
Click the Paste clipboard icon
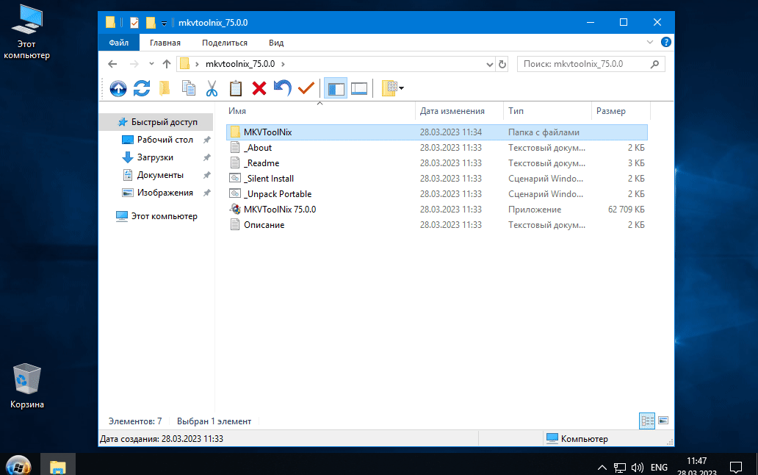(236, 88)
